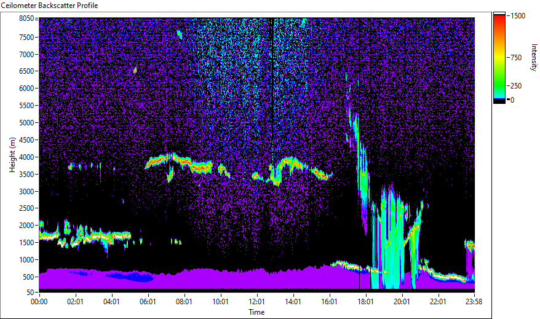Click the 3500 height axis label
This screenshot has width=540, height=319.
pos(26,175)
